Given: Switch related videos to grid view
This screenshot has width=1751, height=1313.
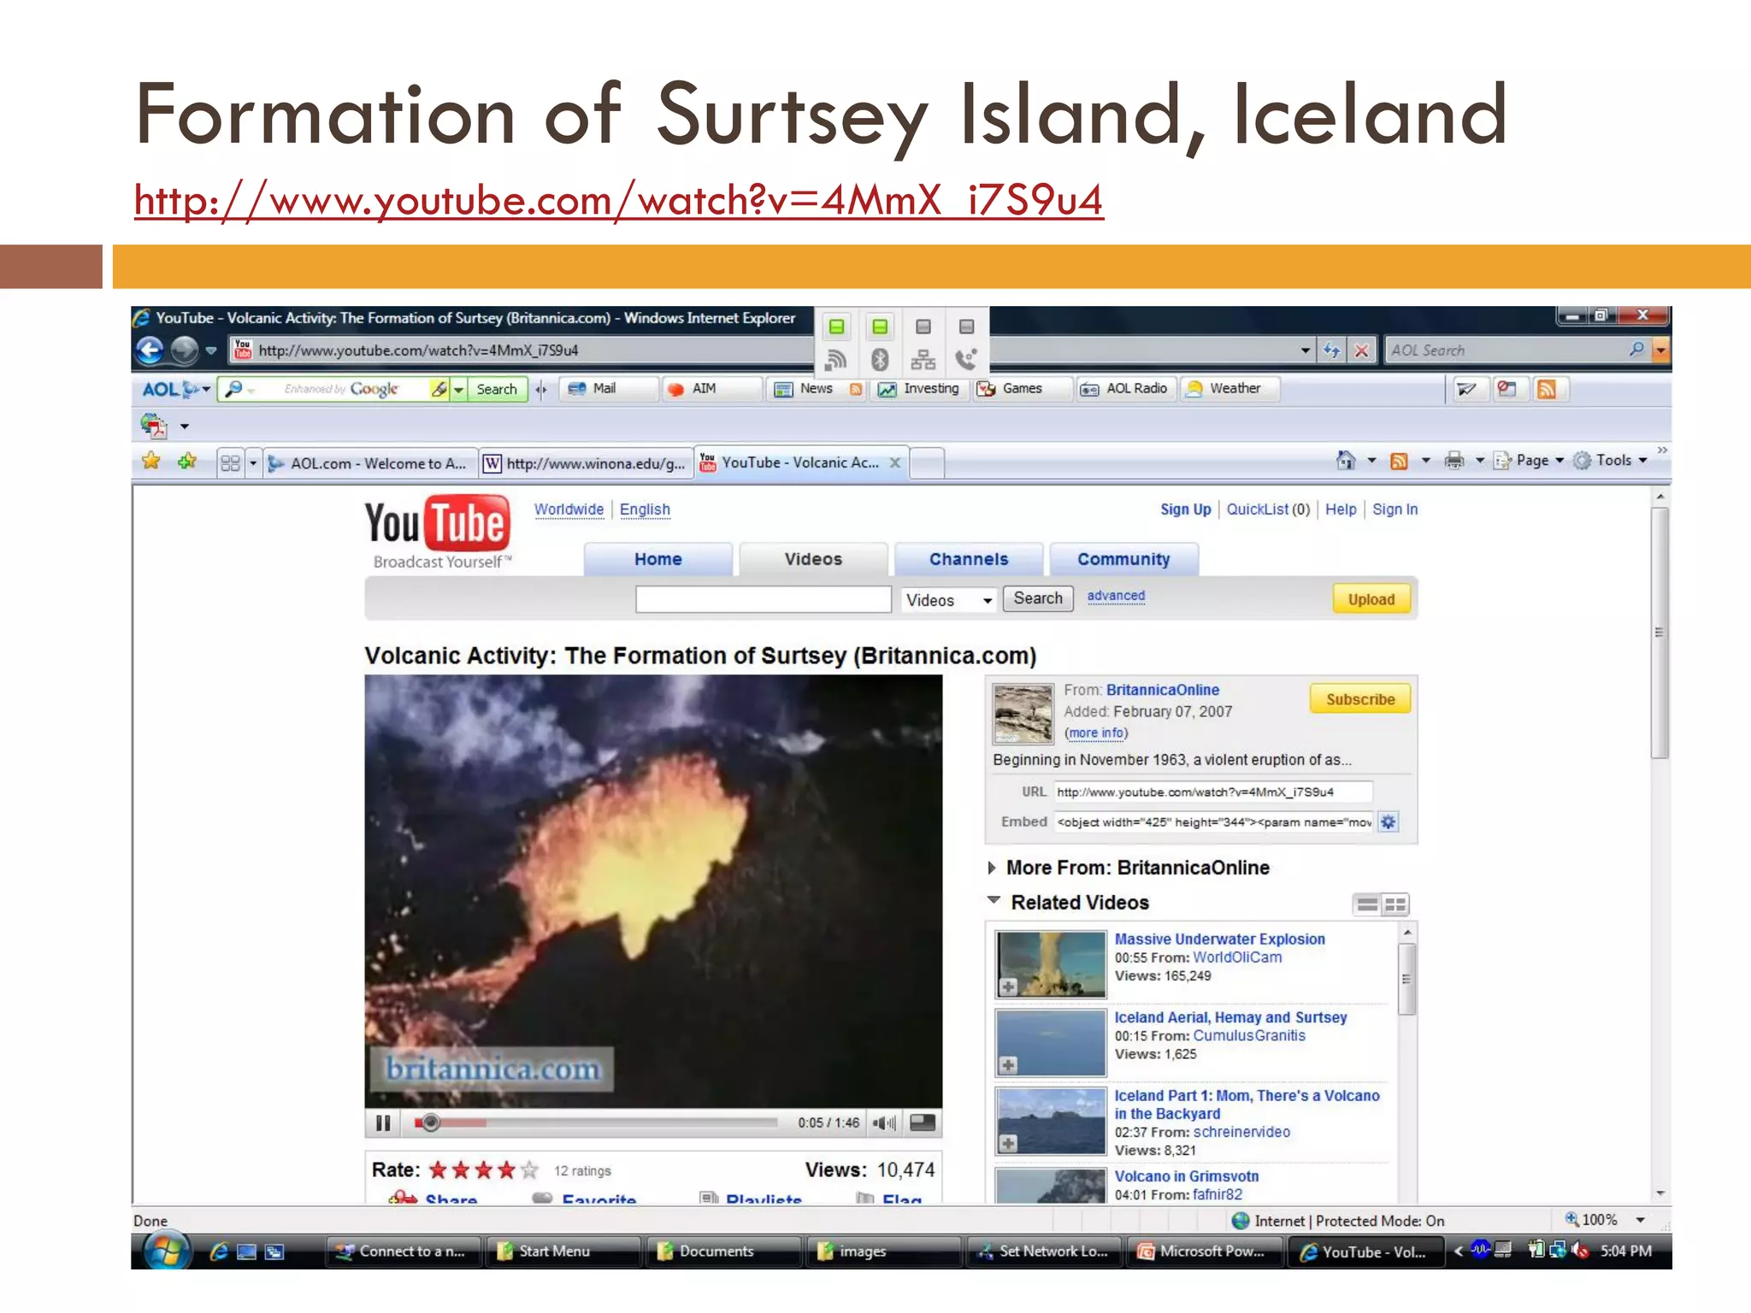Looking at the screenshot, I should pos(1395,904).
